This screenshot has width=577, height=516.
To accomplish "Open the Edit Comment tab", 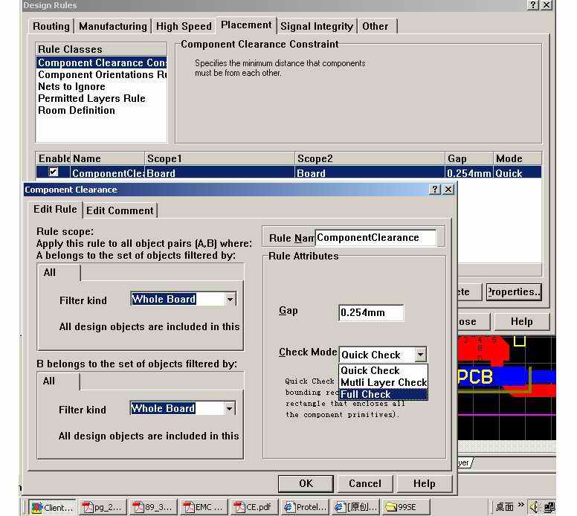I will tap(120, 210).
